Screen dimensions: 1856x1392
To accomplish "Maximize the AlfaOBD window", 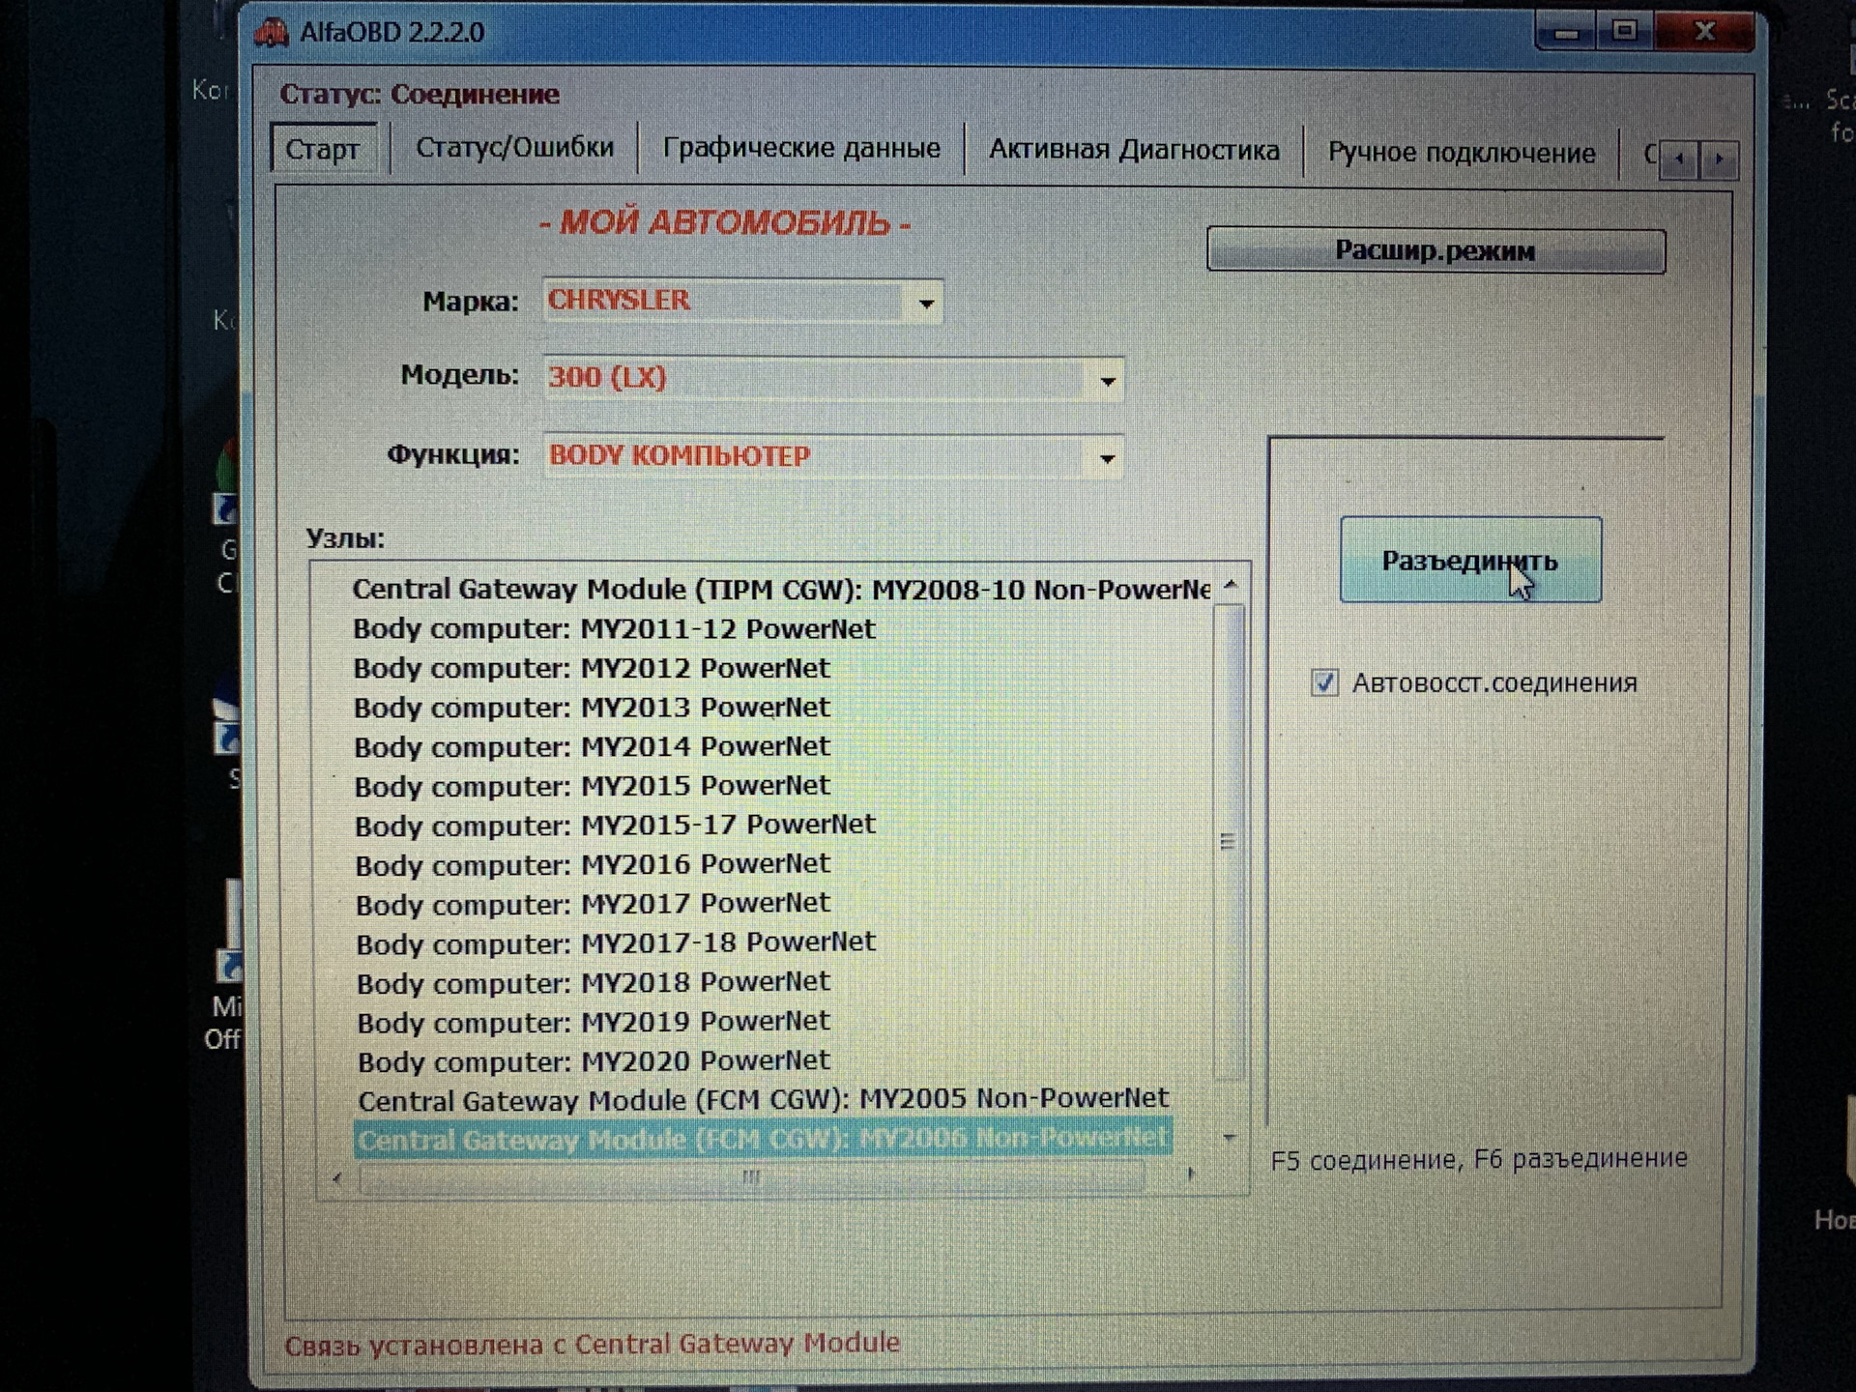I will pyautogui.click(x=1625, y=31).
